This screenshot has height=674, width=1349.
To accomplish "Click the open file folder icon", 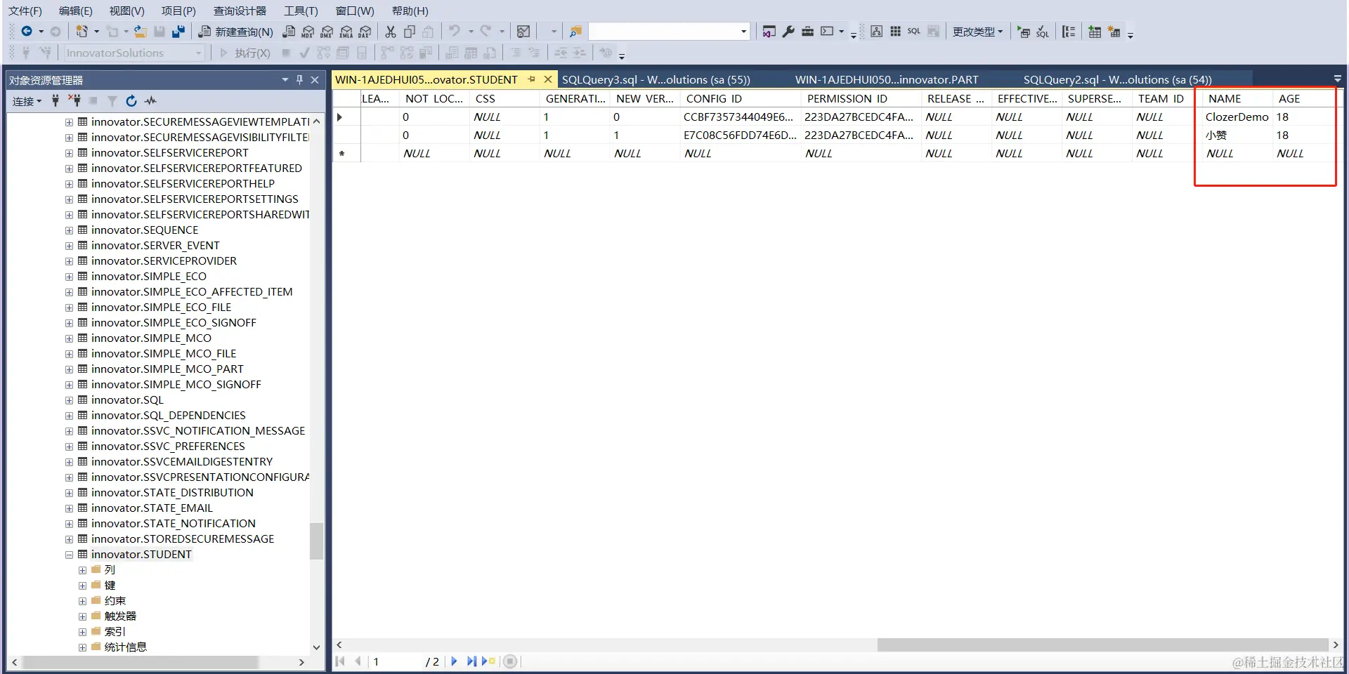I will (141, 31).
